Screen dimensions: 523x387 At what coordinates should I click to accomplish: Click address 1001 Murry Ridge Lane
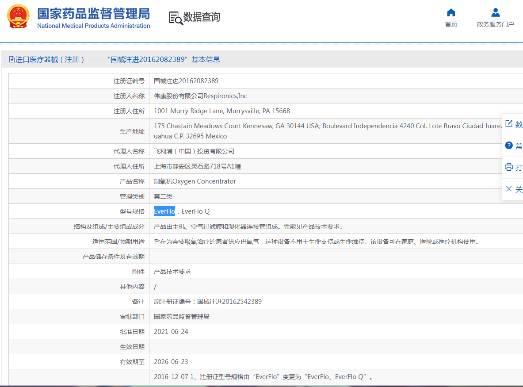tap(222, 111)
